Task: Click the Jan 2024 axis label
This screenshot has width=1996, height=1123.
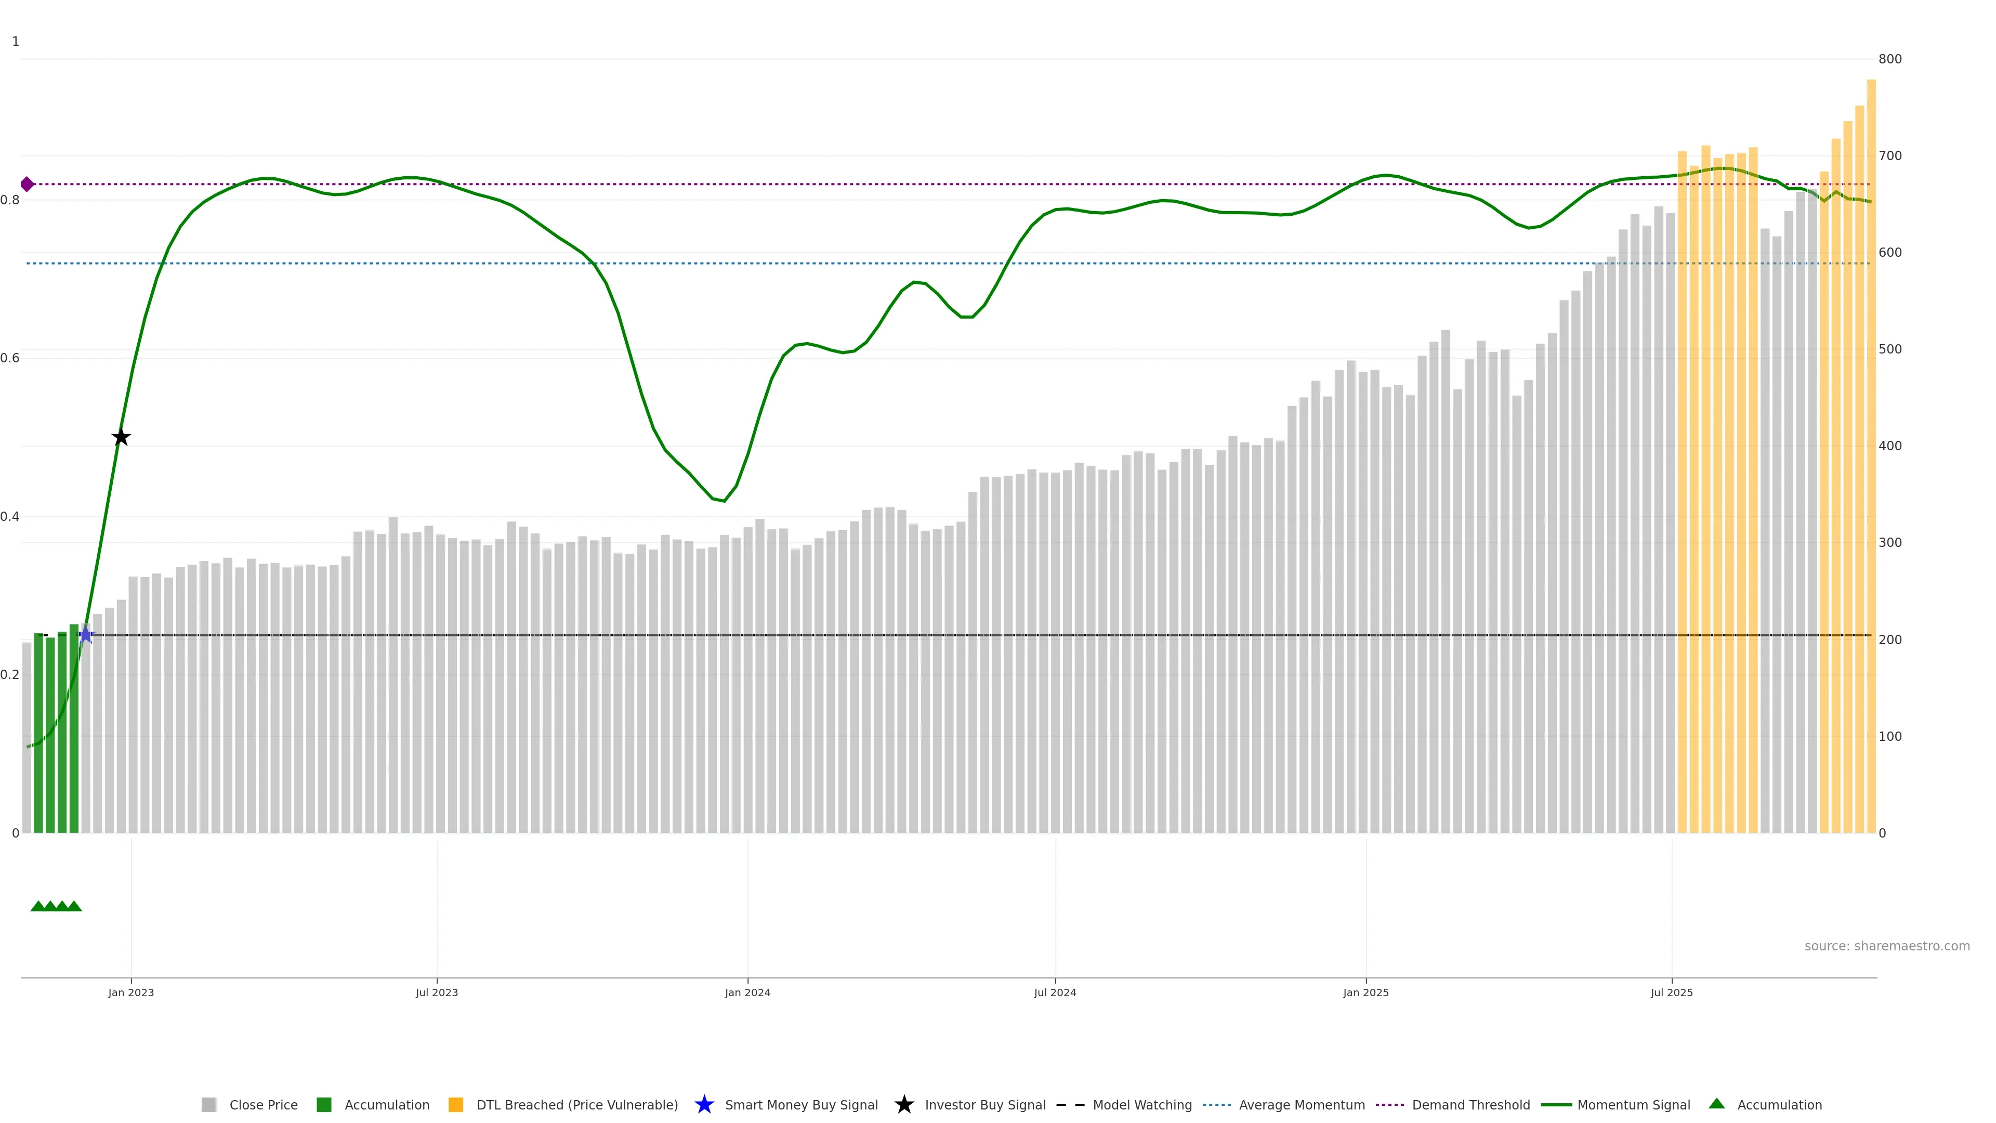Action: tap(747, 992)
